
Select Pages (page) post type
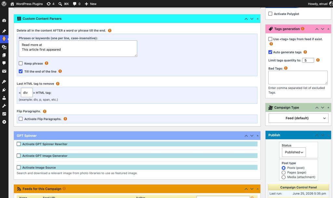tap(284, 173)
